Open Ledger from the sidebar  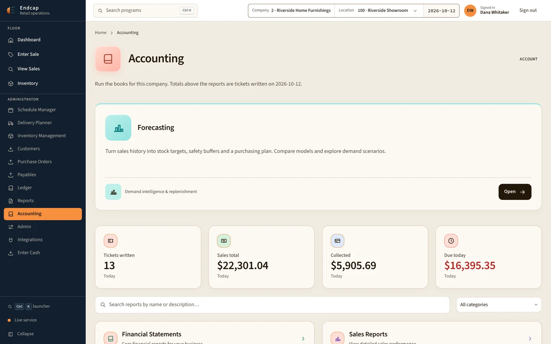[x=43, y=188]
